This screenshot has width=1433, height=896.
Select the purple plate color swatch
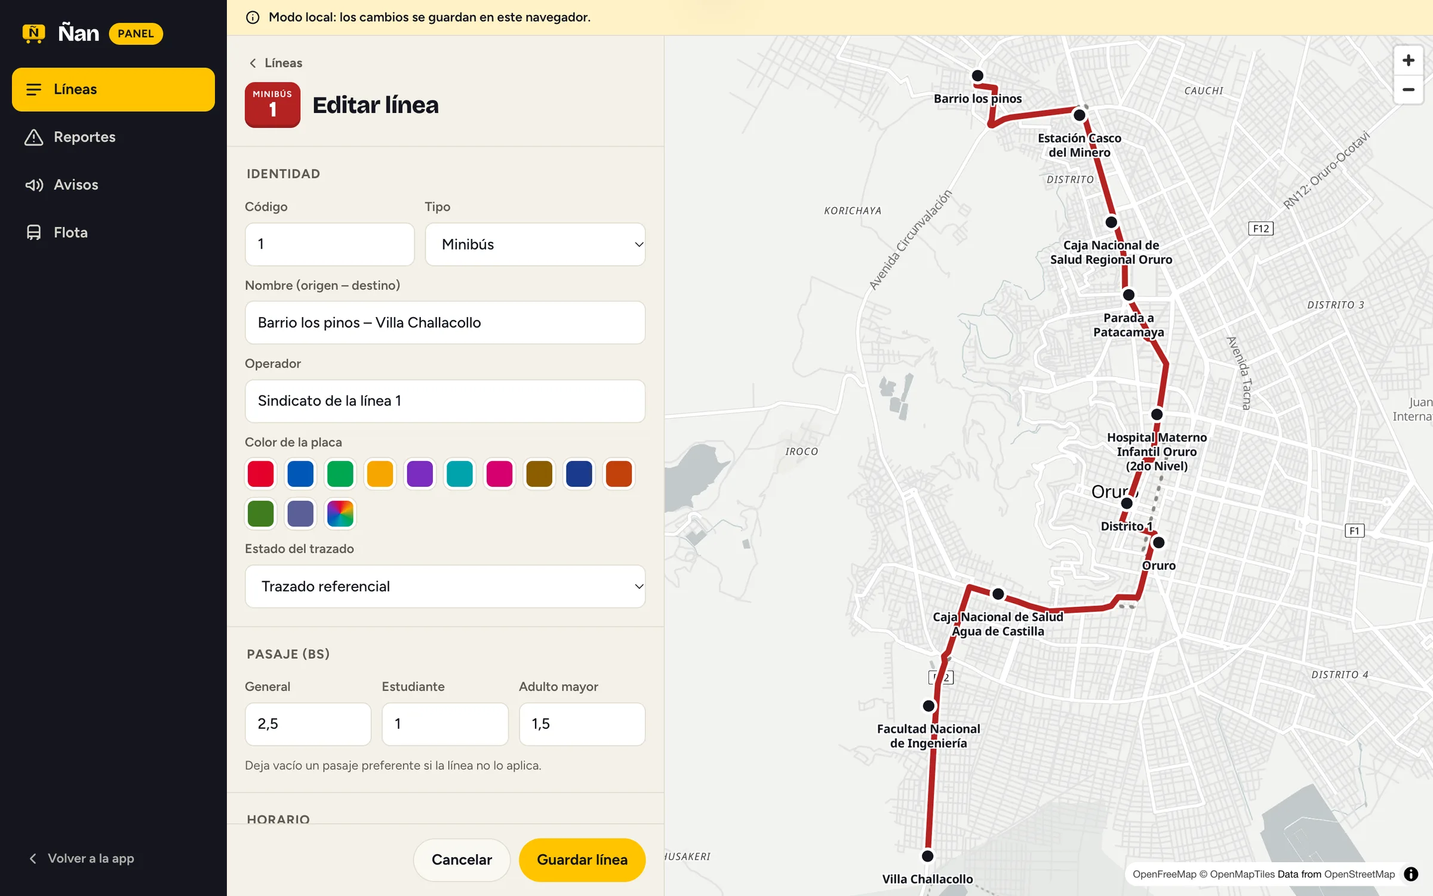[420, 474]
